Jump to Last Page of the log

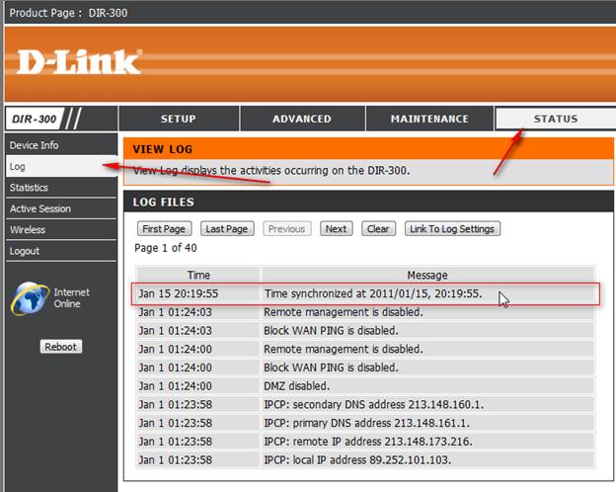click(x=227, y=229)
